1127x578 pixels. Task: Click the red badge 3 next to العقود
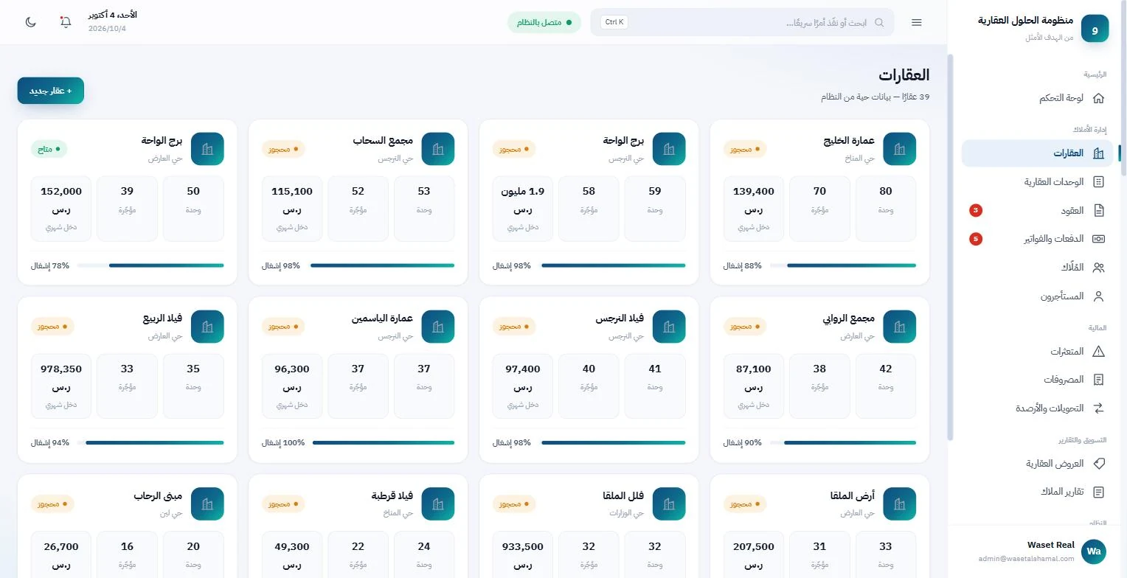[x=976, y=210]
